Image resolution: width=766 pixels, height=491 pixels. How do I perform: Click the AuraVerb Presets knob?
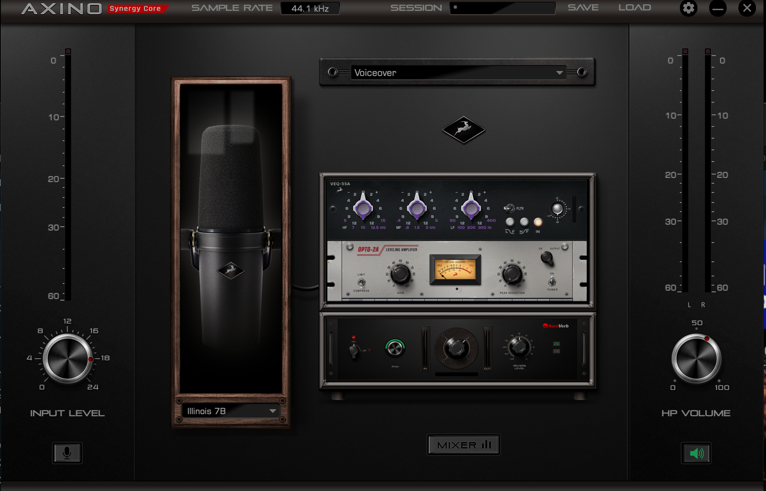coord(456,347)
